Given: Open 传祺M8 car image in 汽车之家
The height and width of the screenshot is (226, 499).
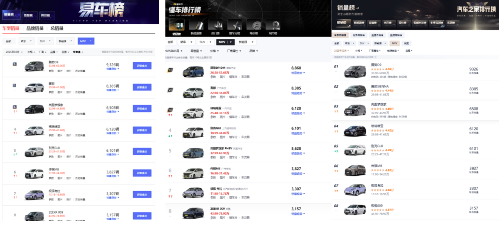Looking at the screenshot, I should pyautogui.click(x=355, y=171).
